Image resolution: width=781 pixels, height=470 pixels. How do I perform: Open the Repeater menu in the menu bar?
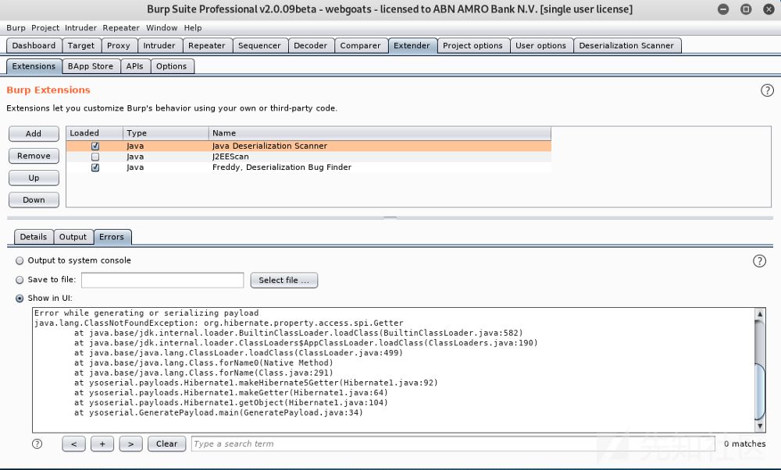click(121, 28)
